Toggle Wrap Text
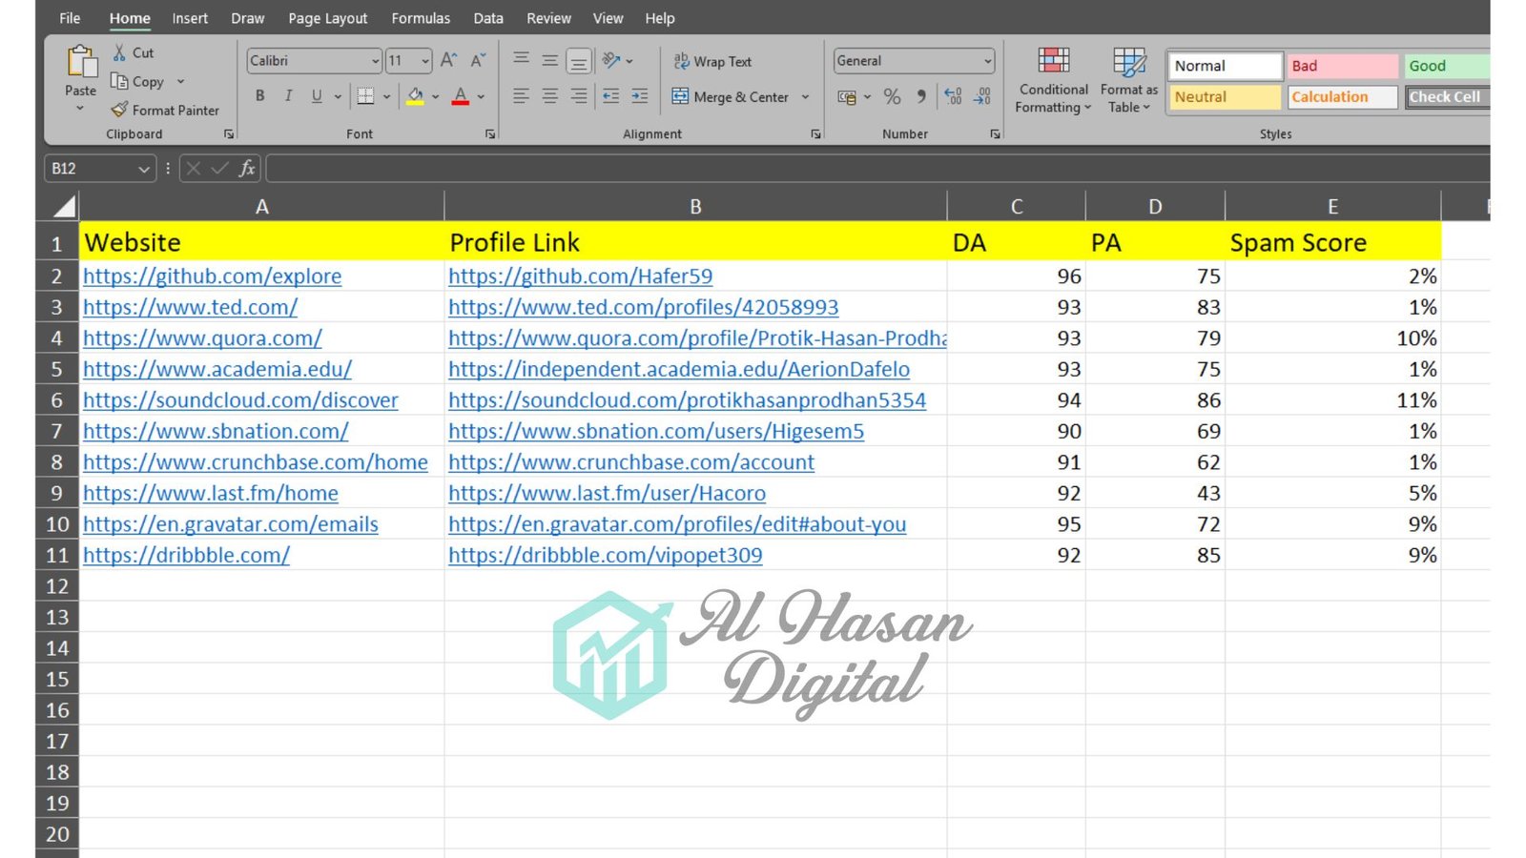Image resolution: width=1526 pixels, height=858 pixels. pyautogui.click(x=712, y=61)
